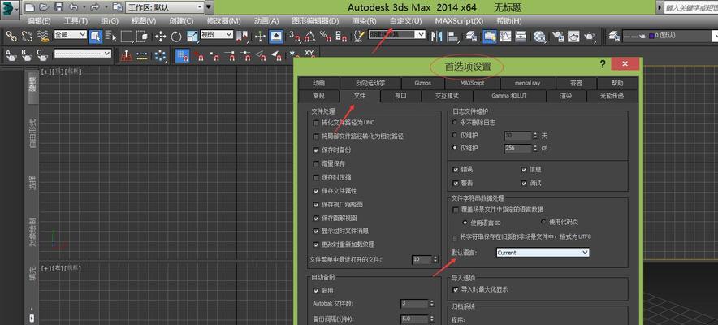Check 转化文件路径为 UNC checkbox
Screen dimensions: 718x325
316,123
